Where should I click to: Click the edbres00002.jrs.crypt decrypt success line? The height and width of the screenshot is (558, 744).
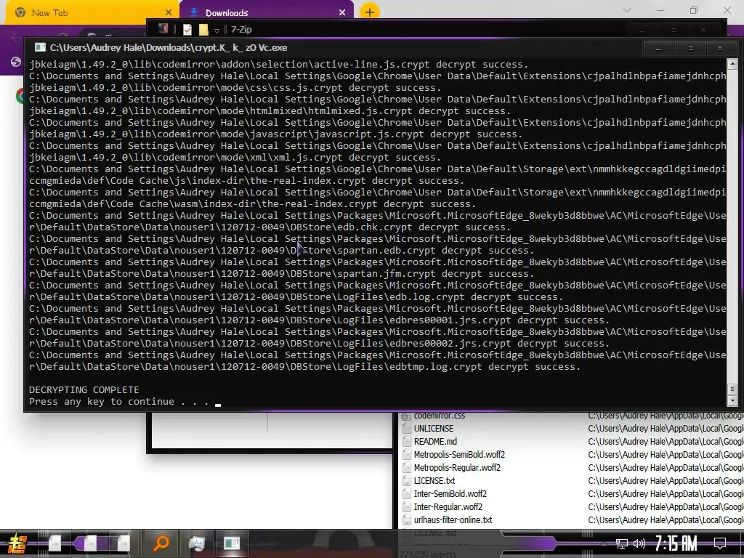tap(320, 344)
